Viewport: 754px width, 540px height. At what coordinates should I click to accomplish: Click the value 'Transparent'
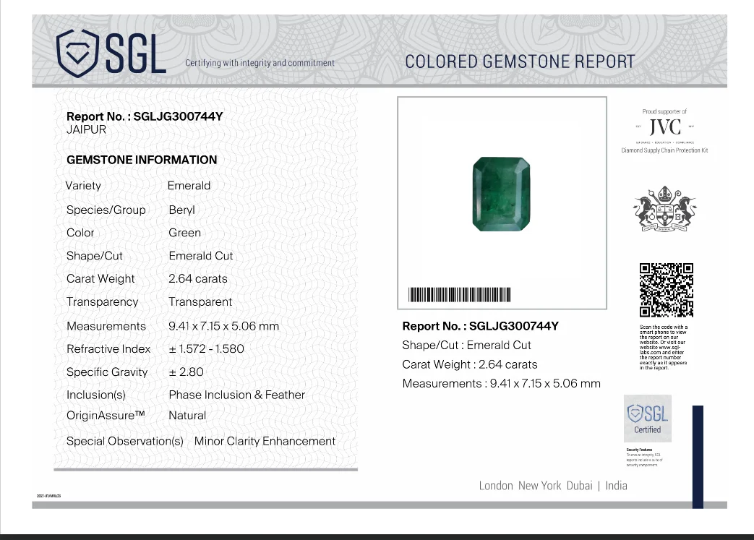coord(200,302)
